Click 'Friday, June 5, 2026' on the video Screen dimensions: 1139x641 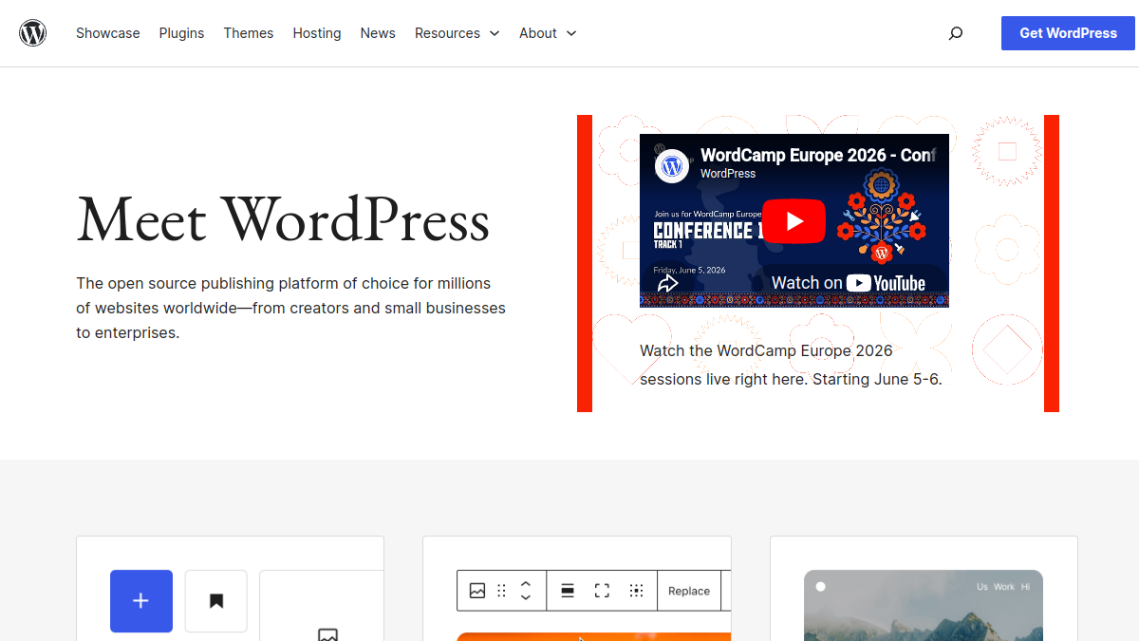pos(689,271)
